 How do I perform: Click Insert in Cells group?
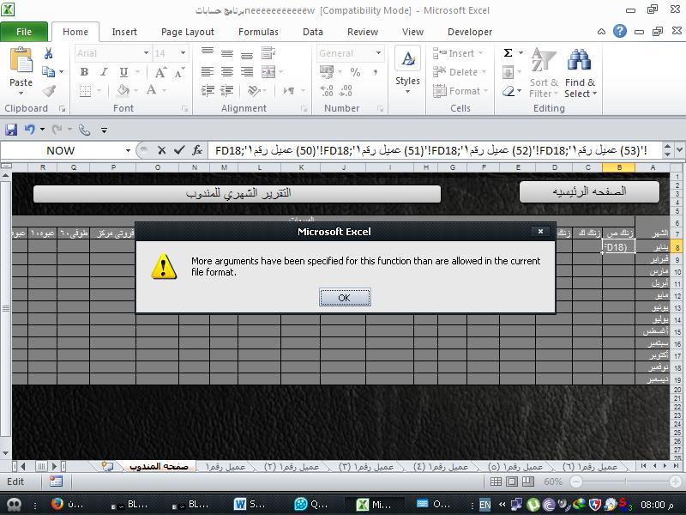point(458,53)
